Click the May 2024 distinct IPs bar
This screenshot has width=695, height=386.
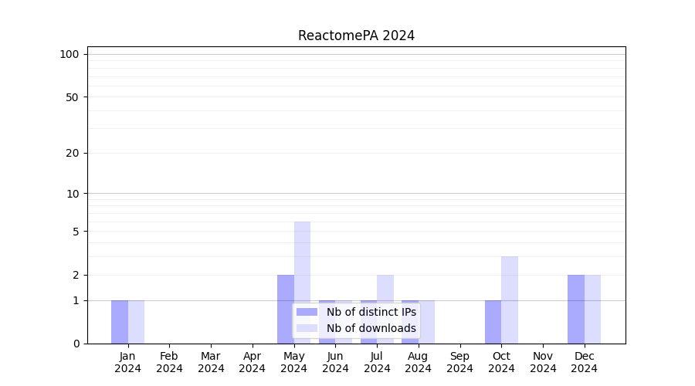click(x=286, y=309)
